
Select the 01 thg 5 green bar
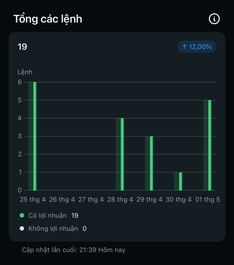pyautogui.click(x=210, y=145)
